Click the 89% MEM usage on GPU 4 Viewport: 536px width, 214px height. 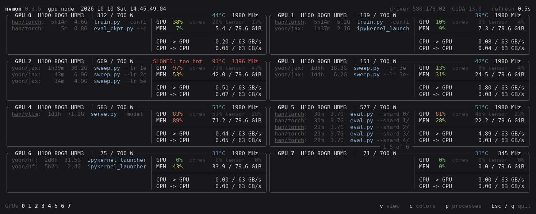click(x=178, y=121)
